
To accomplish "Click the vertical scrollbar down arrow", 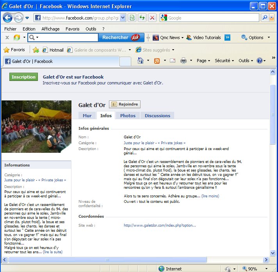I will click(x=273, y=253).
